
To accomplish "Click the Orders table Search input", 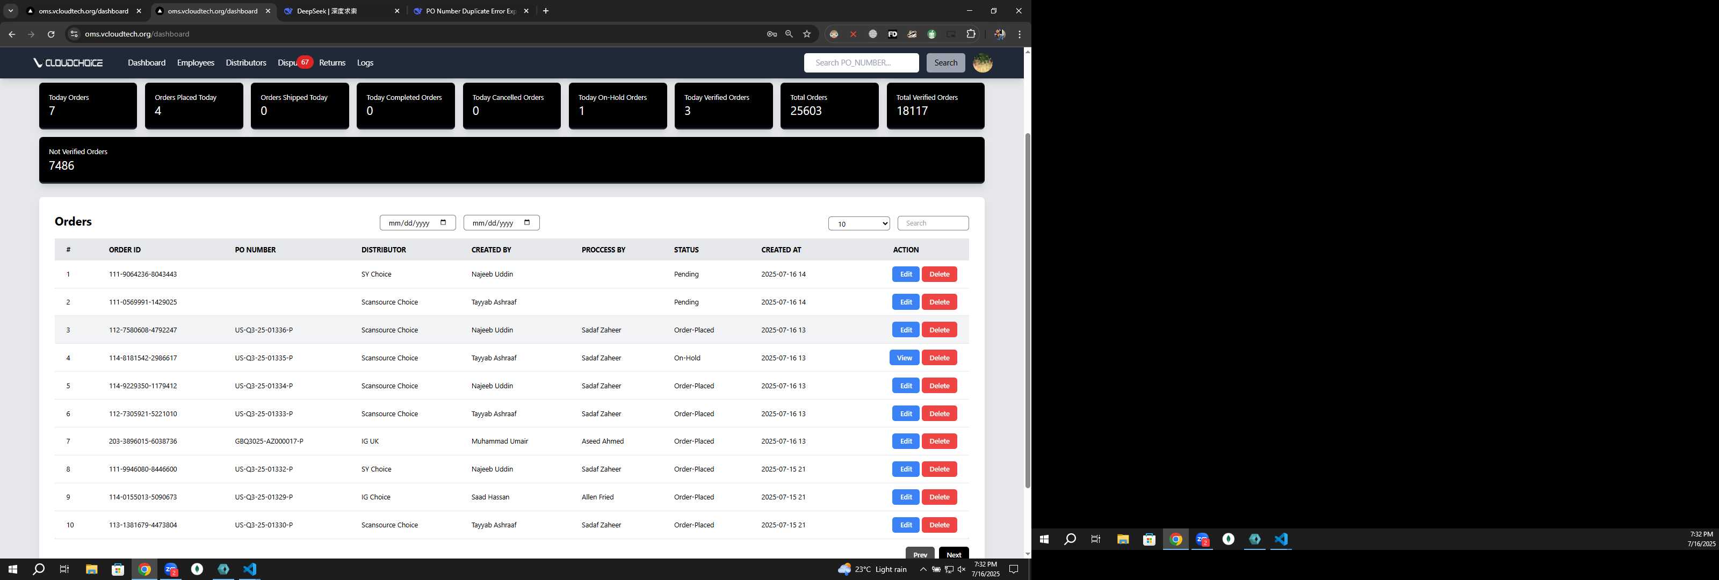I will [933, 223].
